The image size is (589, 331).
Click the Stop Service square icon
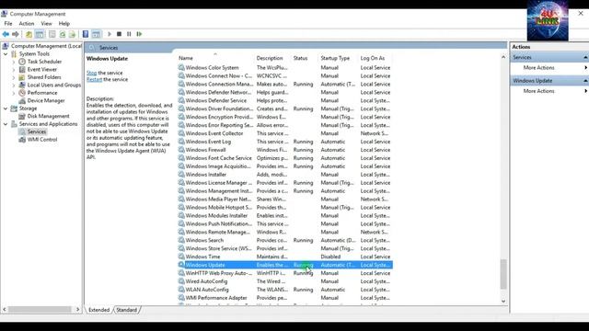tap(119, 34)
